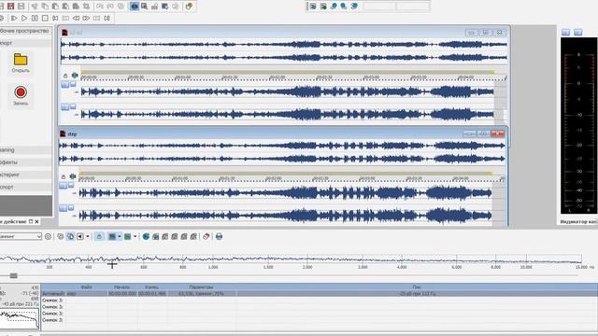The height and width of the screenshot is (336, 598).
Task: Expand dropdown arrow beside dark-green display icon
Action: [x=120, y=236]
